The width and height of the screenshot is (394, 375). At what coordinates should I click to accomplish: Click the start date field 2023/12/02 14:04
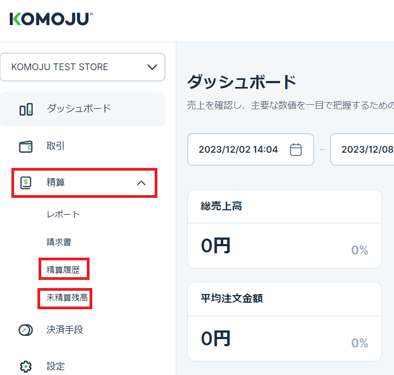tap(238, 149)
